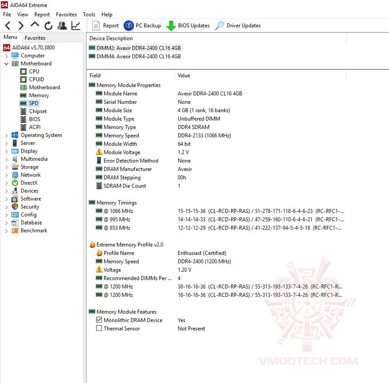Toggle Monolithic DRAM Device checkbox
This screenshot has width=389, height=383.
coord(99,320)
